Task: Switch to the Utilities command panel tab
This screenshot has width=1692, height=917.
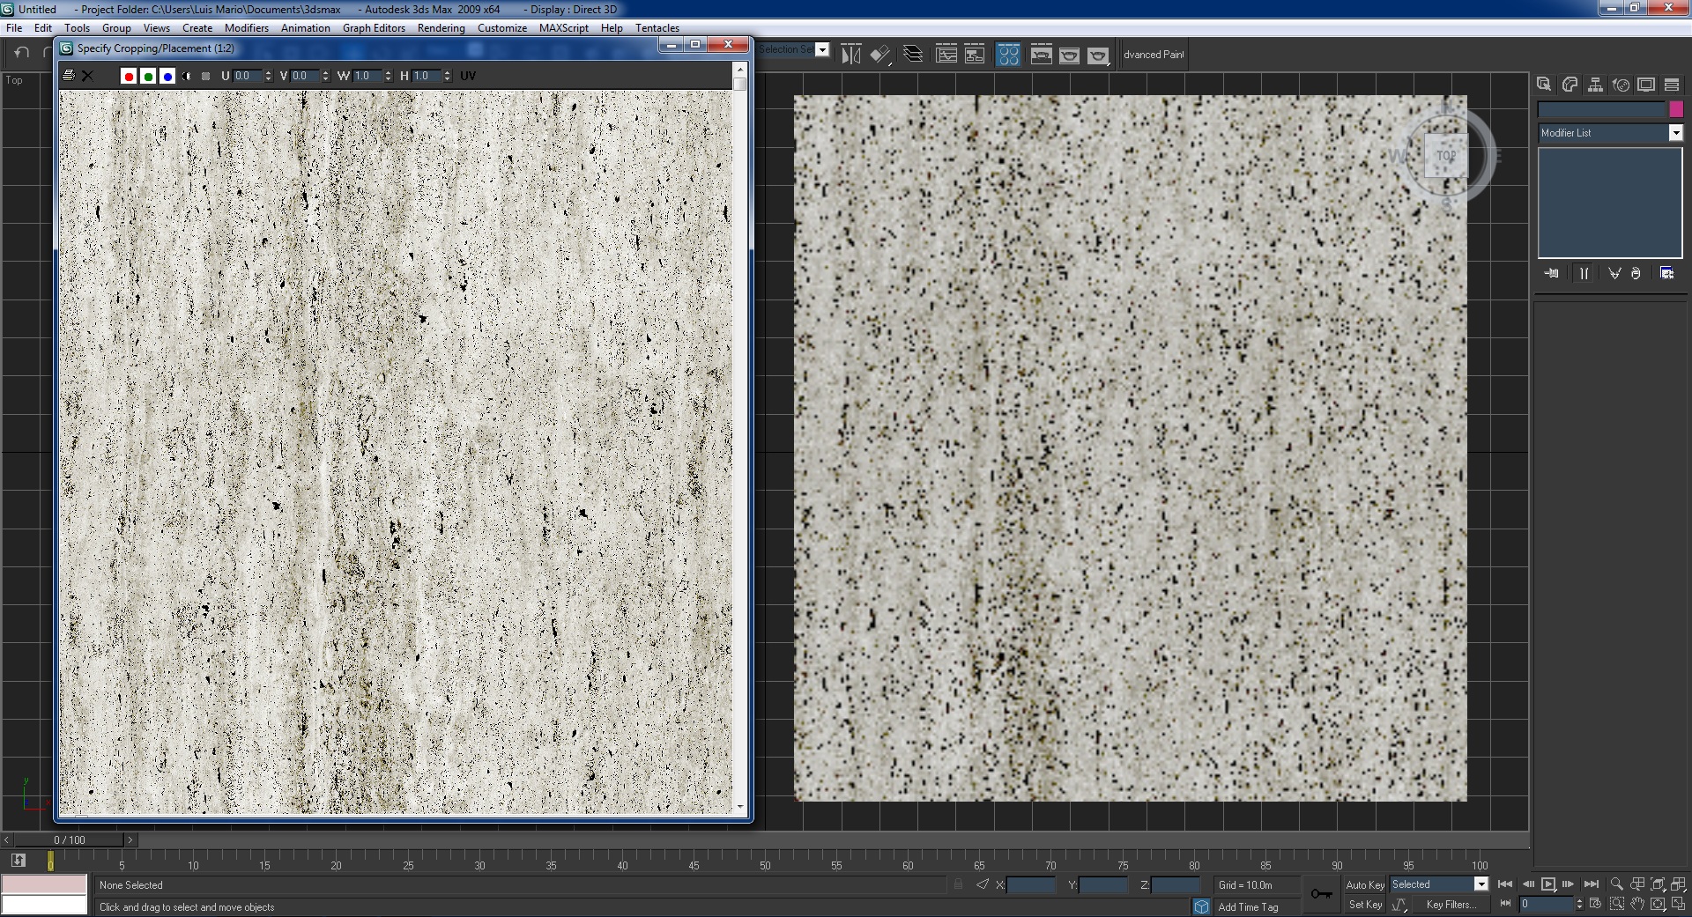Action: (1672, 85)
